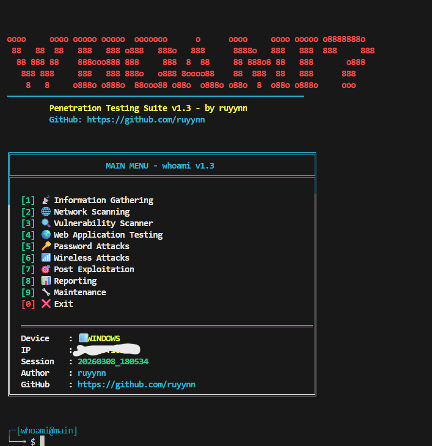Select the Information Gathering menu entry

(104, 200)
